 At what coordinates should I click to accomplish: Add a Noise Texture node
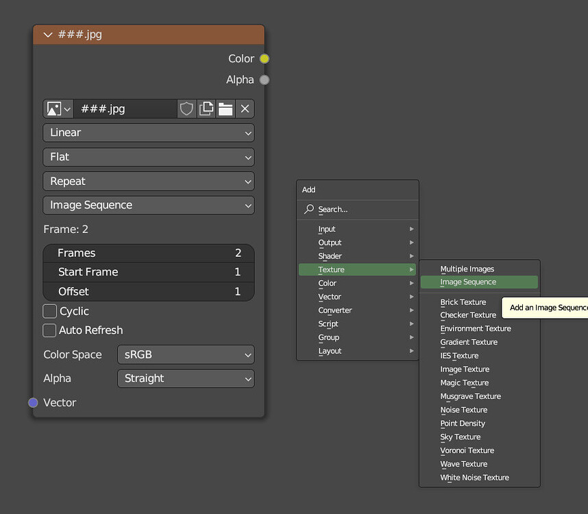pos(479,410)
